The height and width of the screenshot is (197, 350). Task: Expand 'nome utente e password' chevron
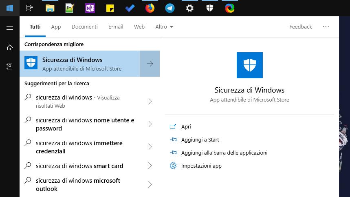coord(150,124)
